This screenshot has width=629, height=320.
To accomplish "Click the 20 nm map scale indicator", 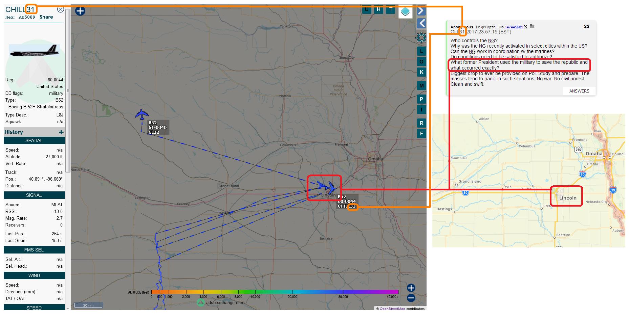I will tap(88, 305).
